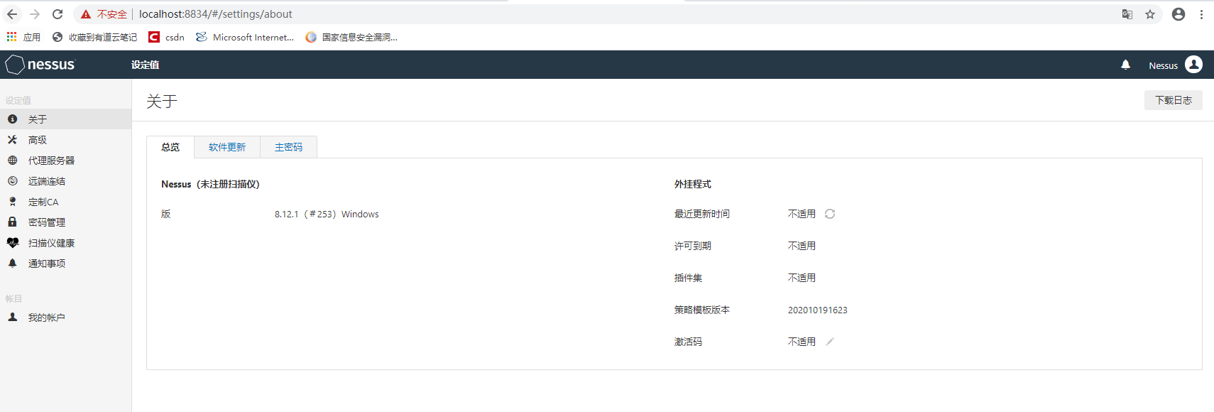Viewport: 1214px width, 412px height.
Task: Open the Nessus user avatar menu
Action: tap(1194, 65)
